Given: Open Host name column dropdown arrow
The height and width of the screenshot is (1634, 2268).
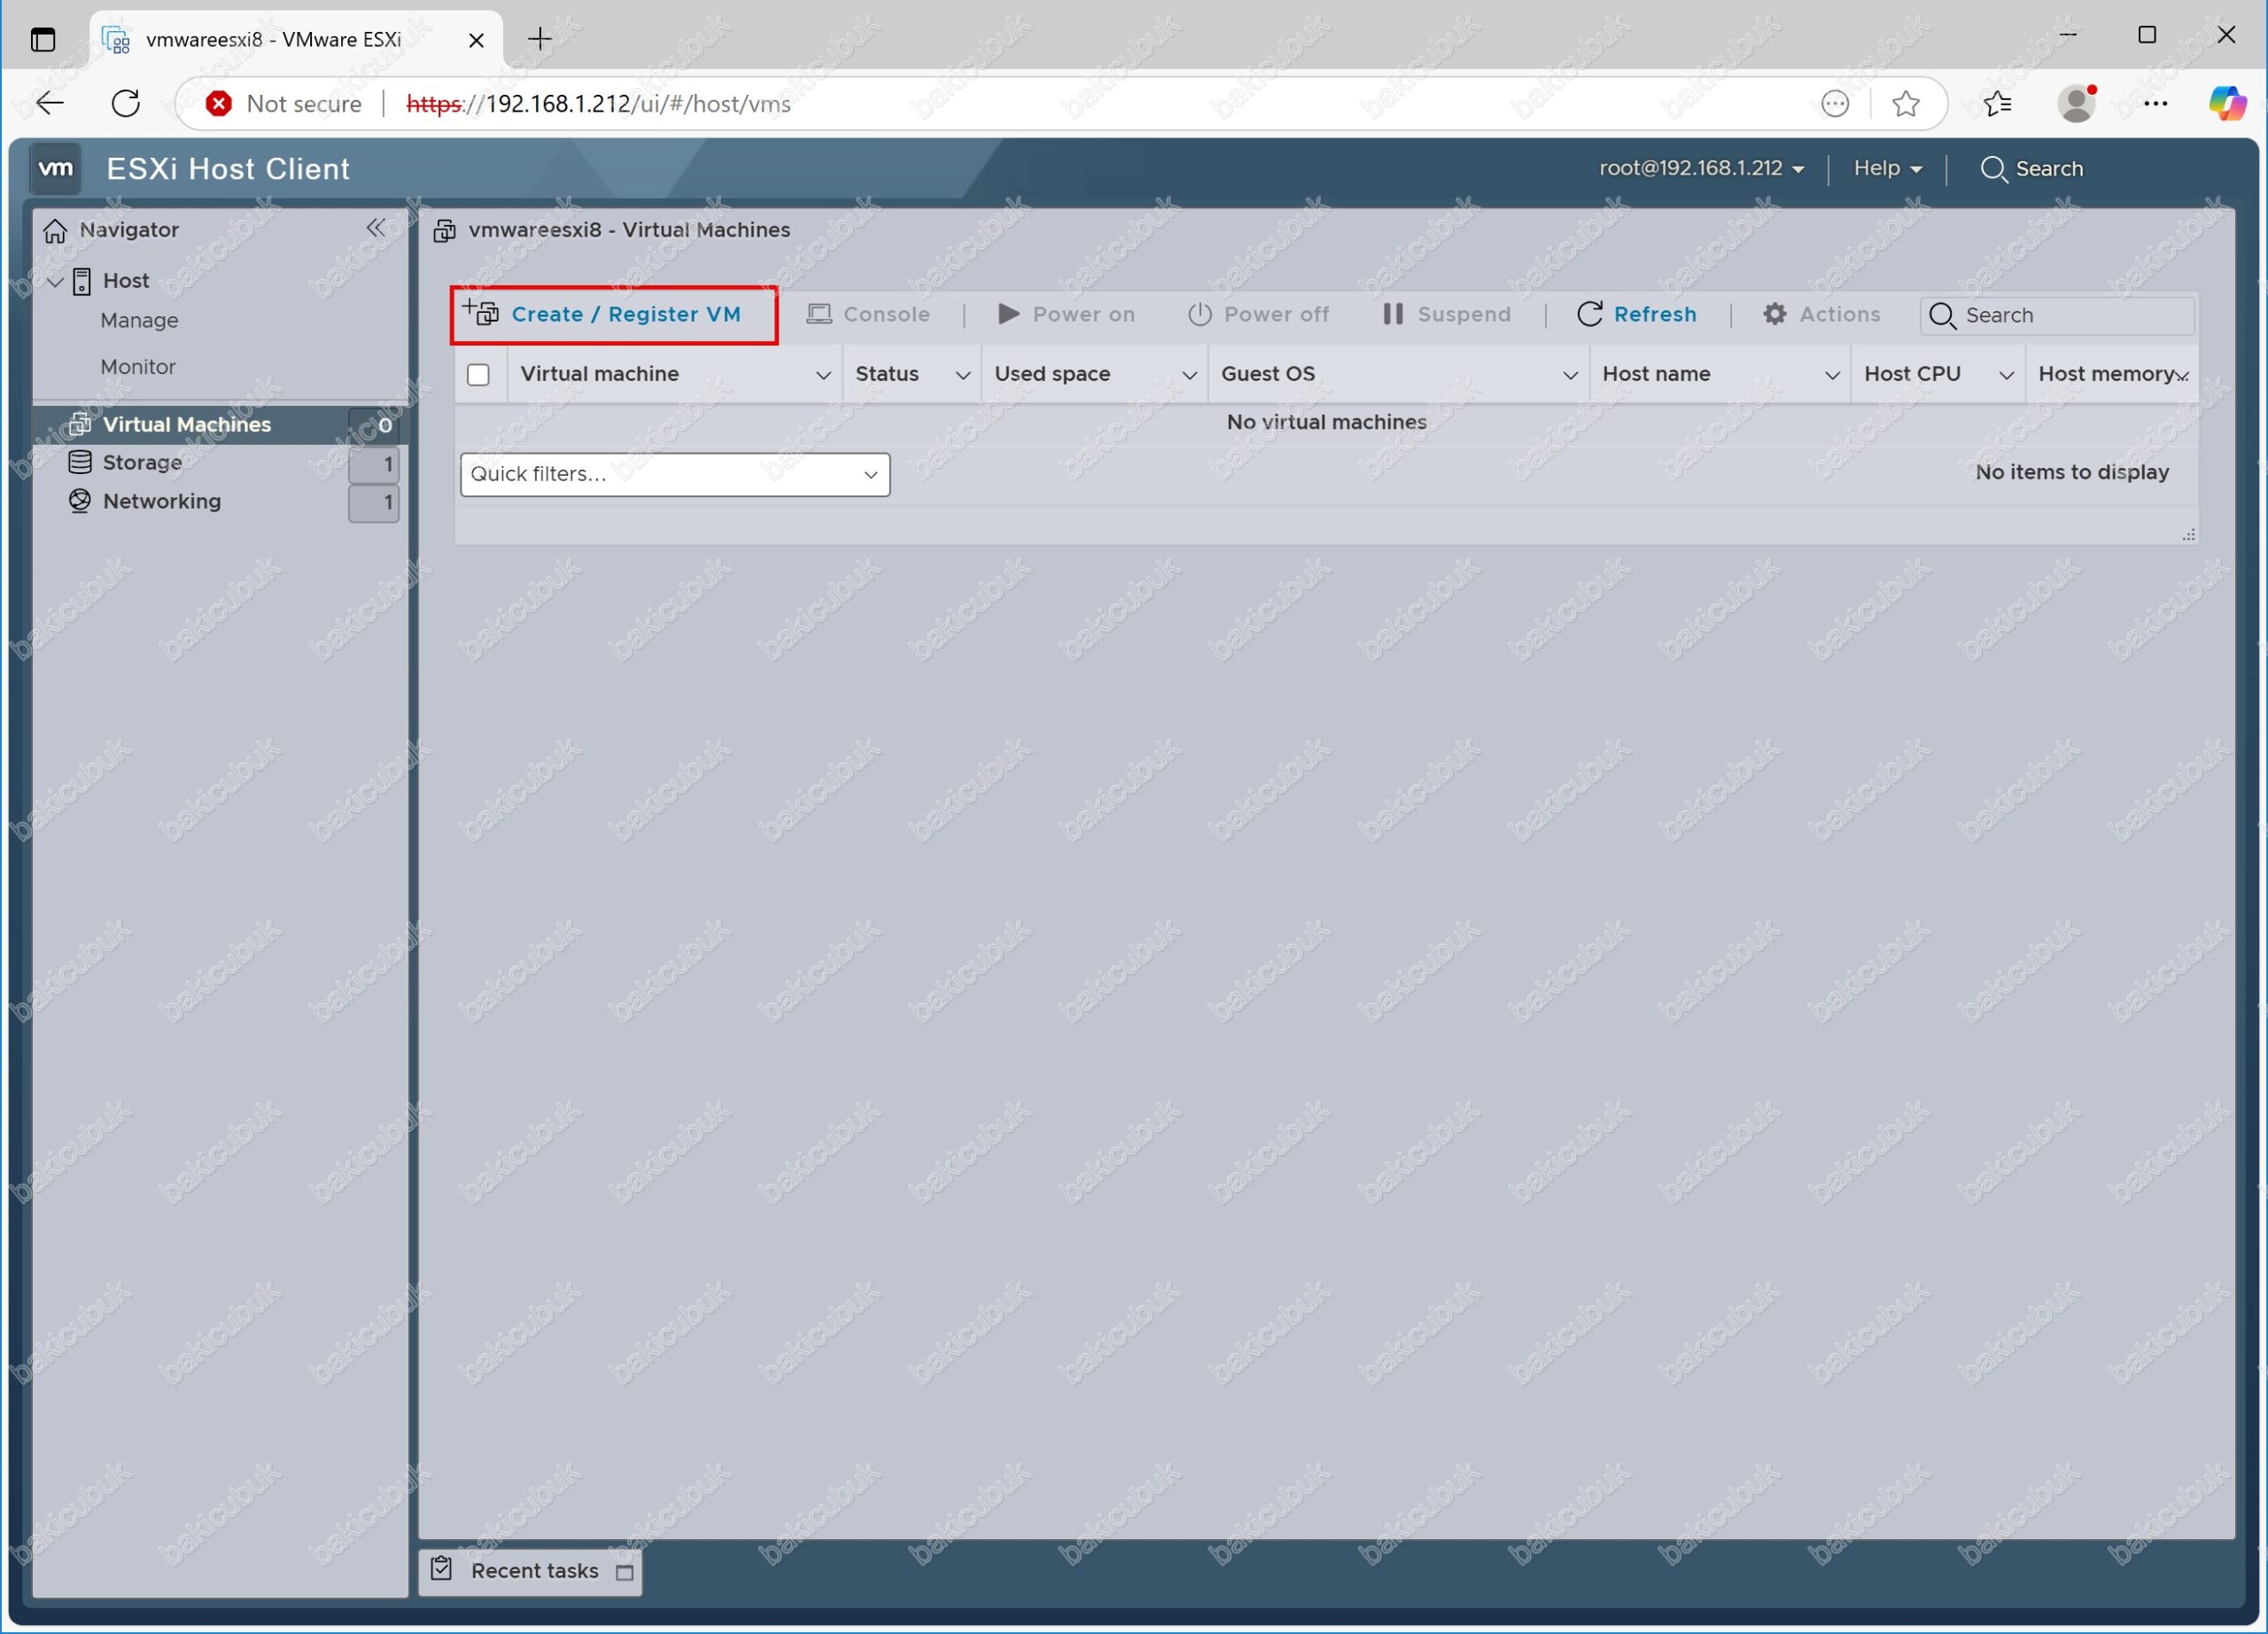Looking at the screenshot, I should [x=1832, y=375].
